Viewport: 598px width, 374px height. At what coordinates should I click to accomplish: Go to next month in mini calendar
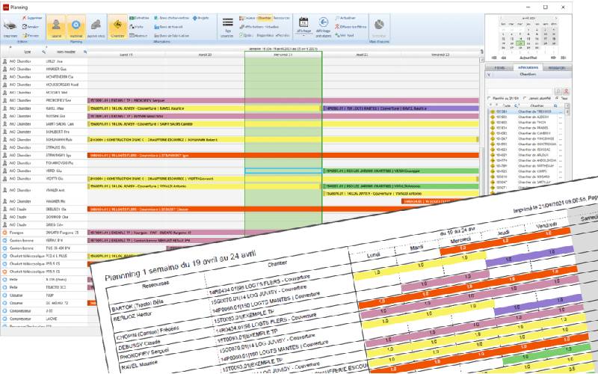(x=556, y=18)
